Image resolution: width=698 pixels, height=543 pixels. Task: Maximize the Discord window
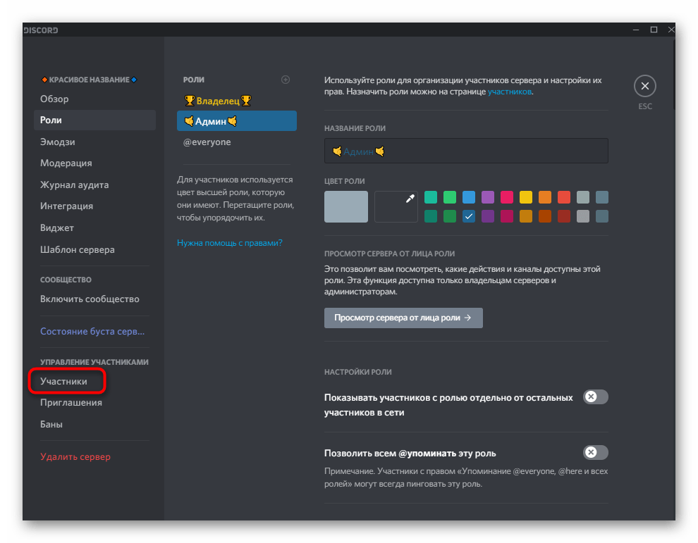tap(654, 30)
